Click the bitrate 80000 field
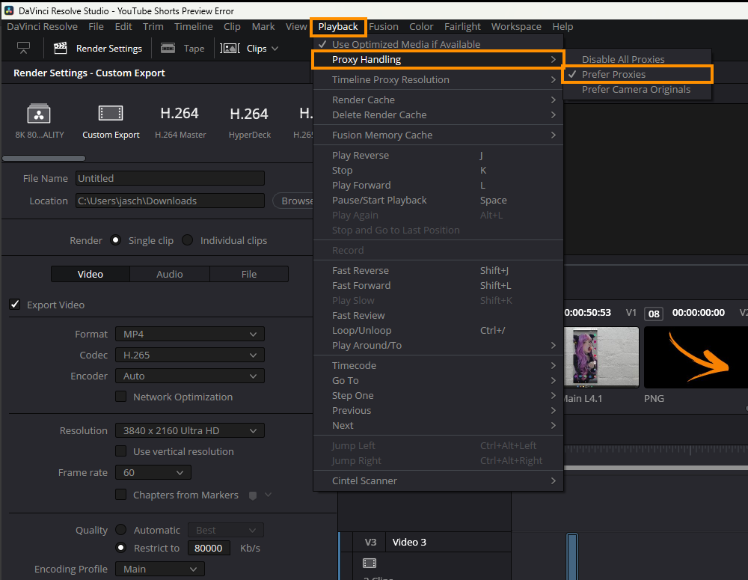748x580 pixels. coord(209,548)
